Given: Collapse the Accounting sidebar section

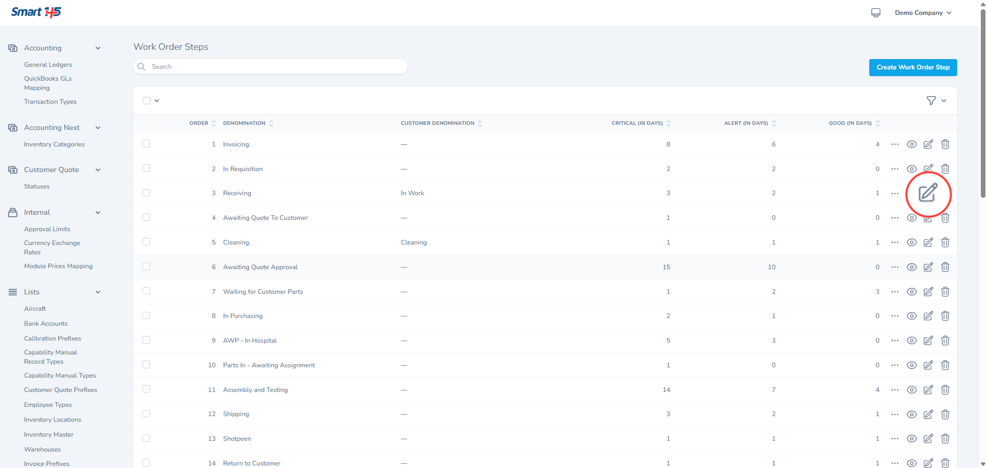Looking at the screenshot, I should pyautogui.click(x=98, y=48).
